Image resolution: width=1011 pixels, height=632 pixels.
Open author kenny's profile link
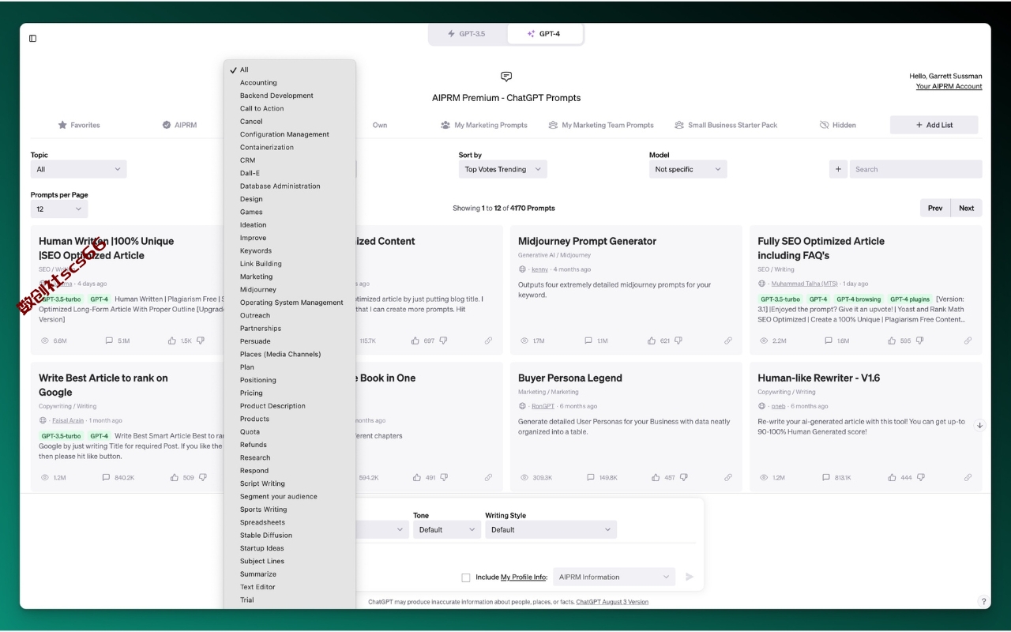[x=539, y=269]
